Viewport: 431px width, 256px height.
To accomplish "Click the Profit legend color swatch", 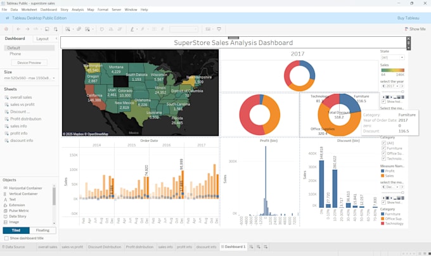I will pos(383,171).
